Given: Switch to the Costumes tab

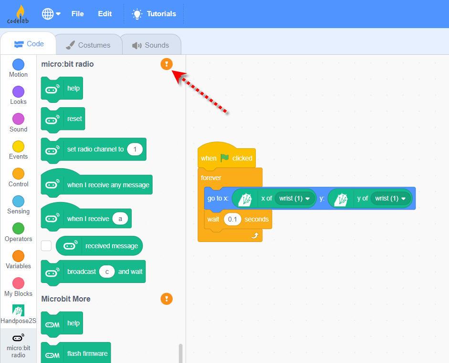Looking at the screenshot, I should (x=88, y=45).
